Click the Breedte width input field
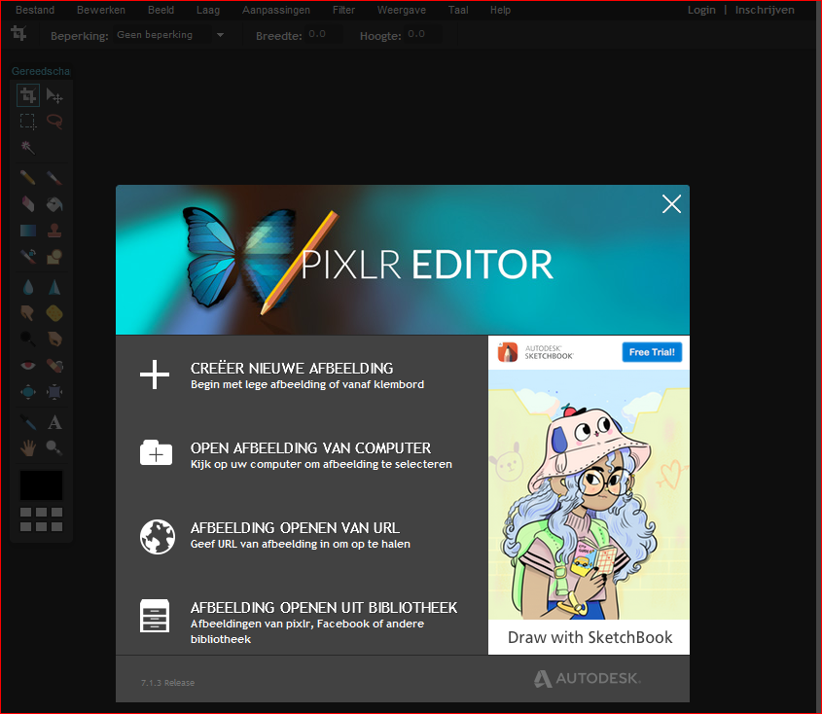The image size is (822, 714). click(x=322, y=35)
